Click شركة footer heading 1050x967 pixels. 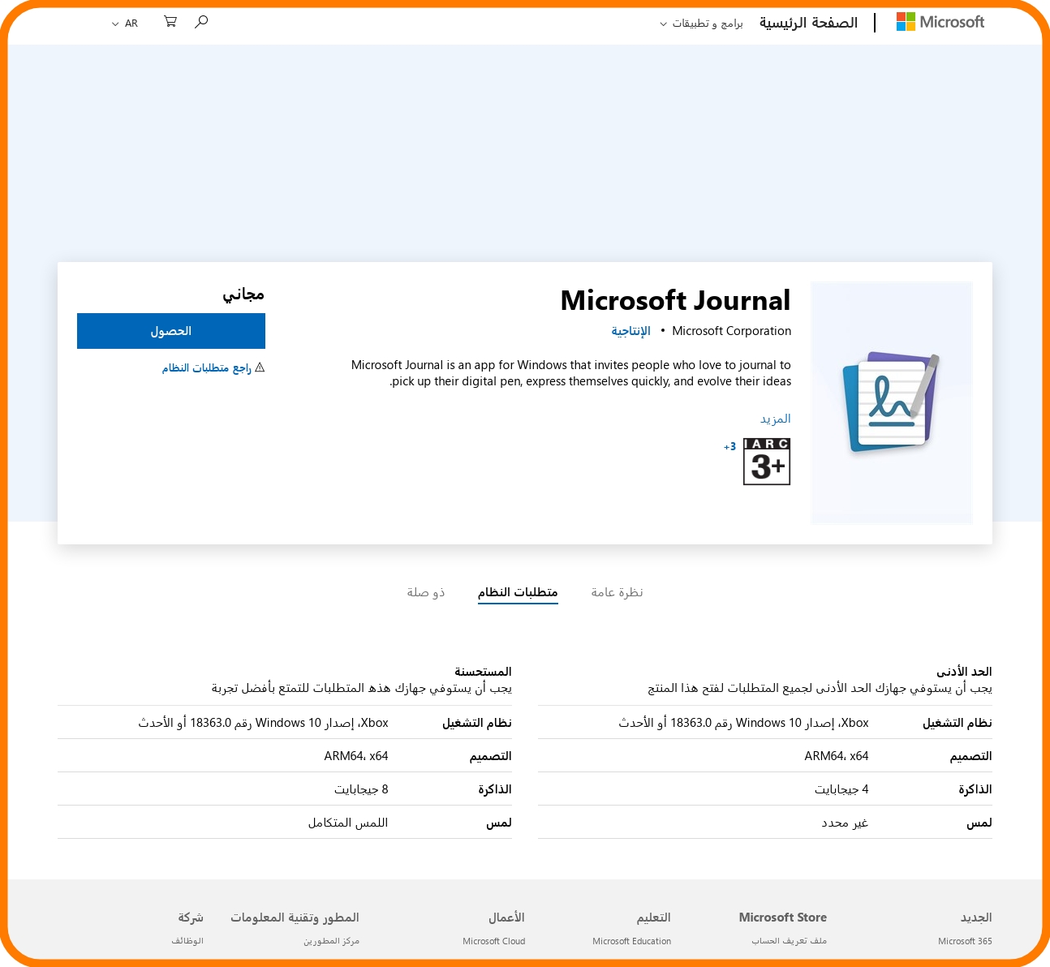pos(191,918)
